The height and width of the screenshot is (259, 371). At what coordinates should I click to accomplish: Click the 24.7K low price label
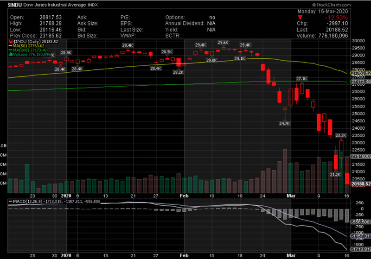[x=284, y=124]
